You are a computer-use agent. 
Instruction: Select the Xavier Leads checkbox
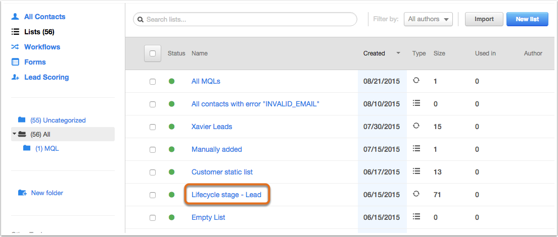tap(153, 127)
